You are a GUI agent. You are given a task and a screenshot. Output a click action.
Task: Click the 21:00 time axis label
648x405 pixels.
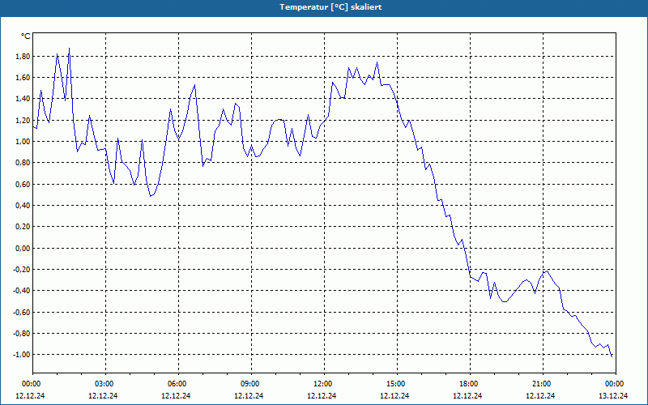click(543, 384)
